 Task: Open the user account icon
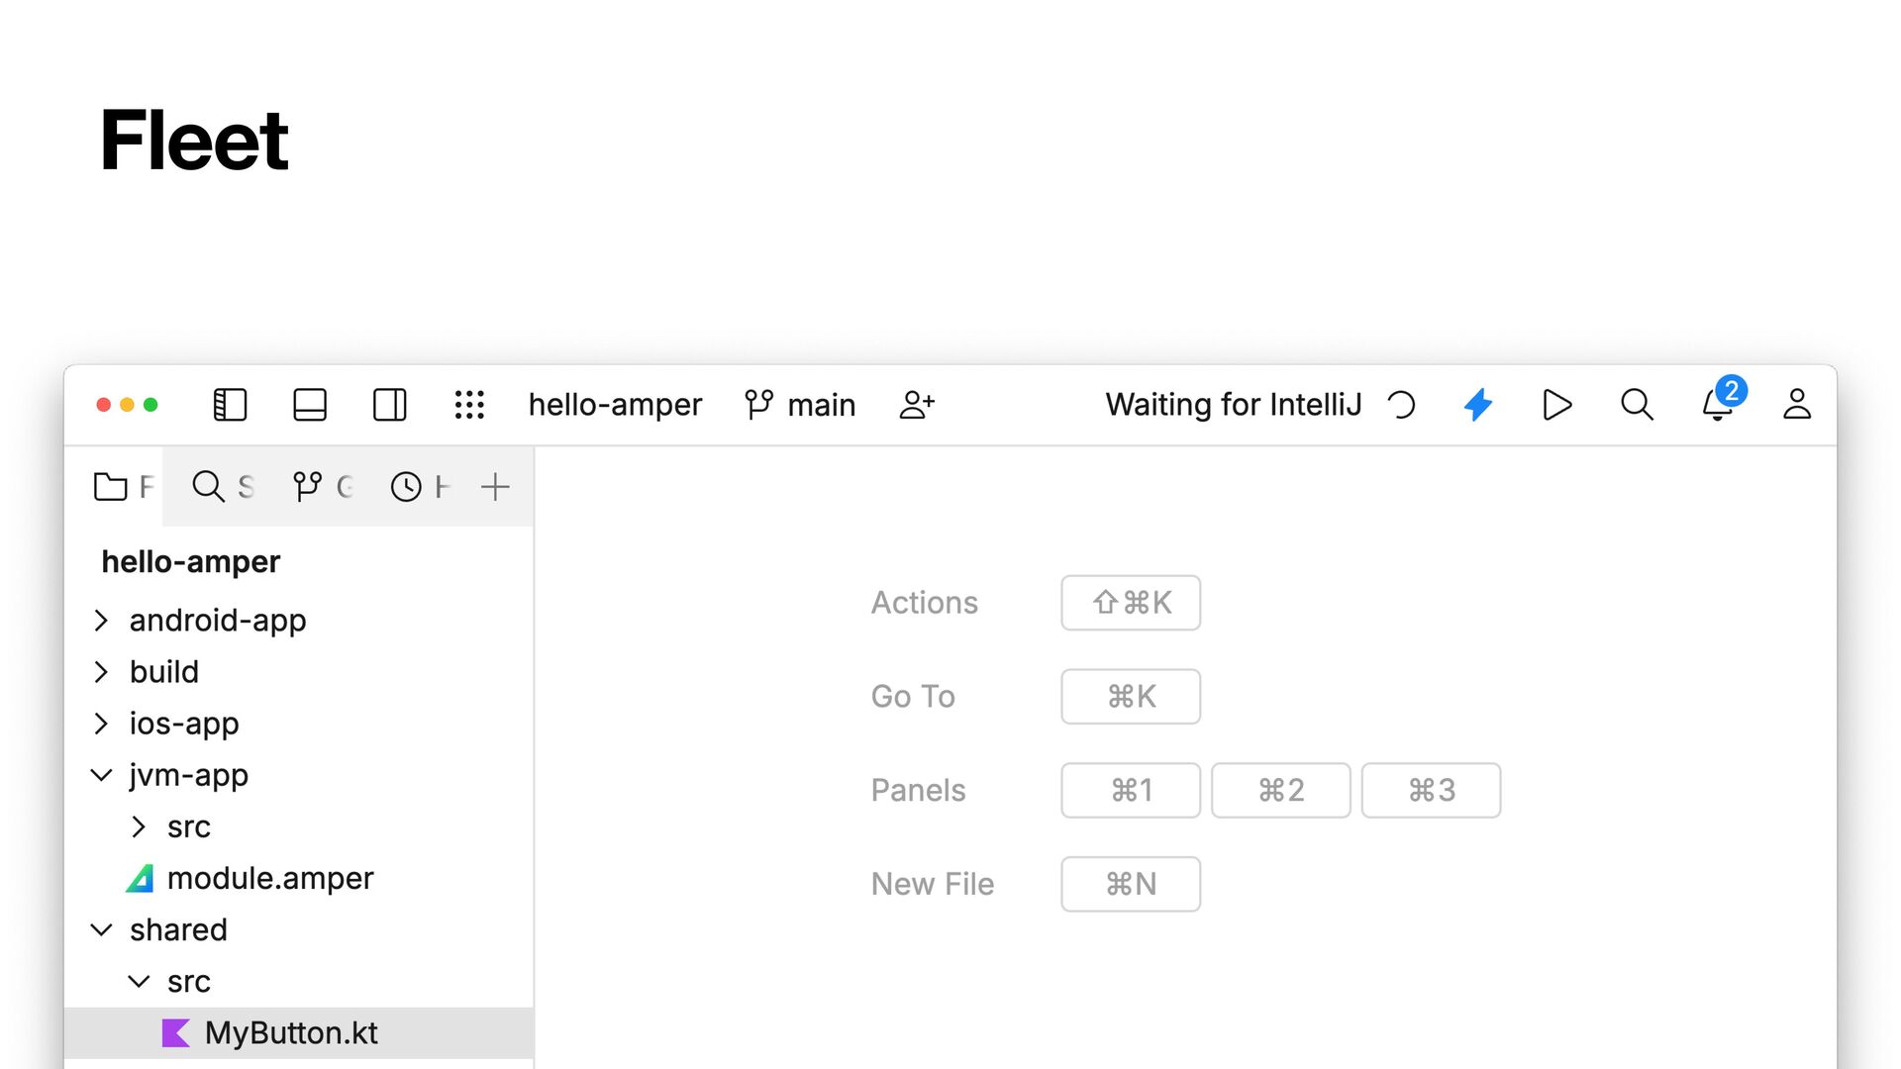pyautogui.click(x=1797, y=405)
